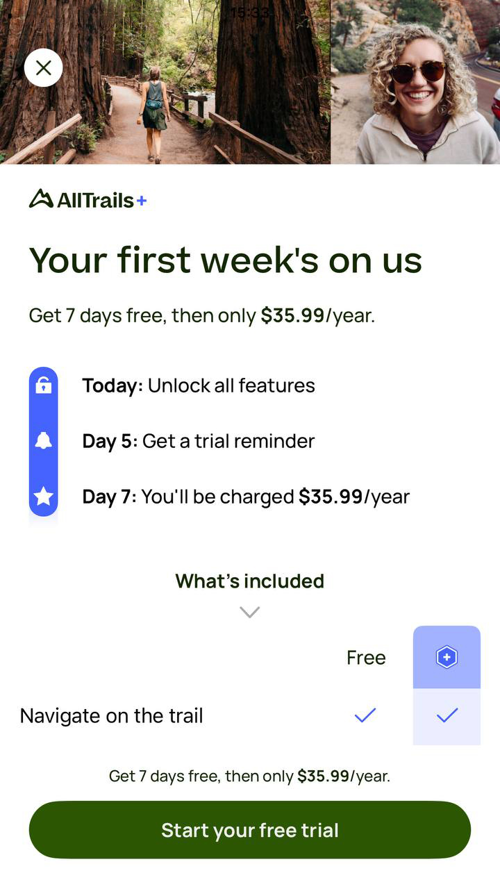This screenshot has width=500, height=889.
Task: Tap the Day 5 trial reminder text
Action: 199,441
